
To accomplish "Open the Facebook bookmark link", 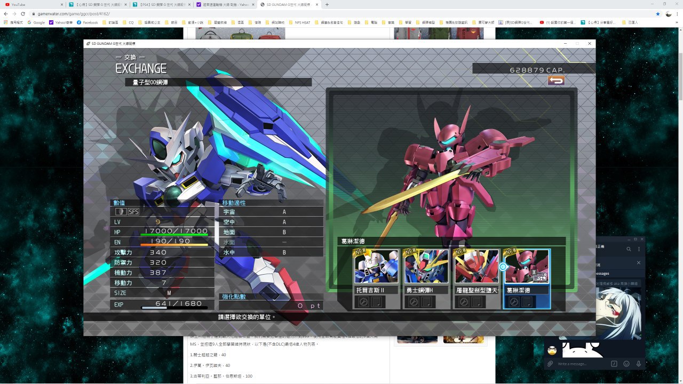I will tap(88, 22).
